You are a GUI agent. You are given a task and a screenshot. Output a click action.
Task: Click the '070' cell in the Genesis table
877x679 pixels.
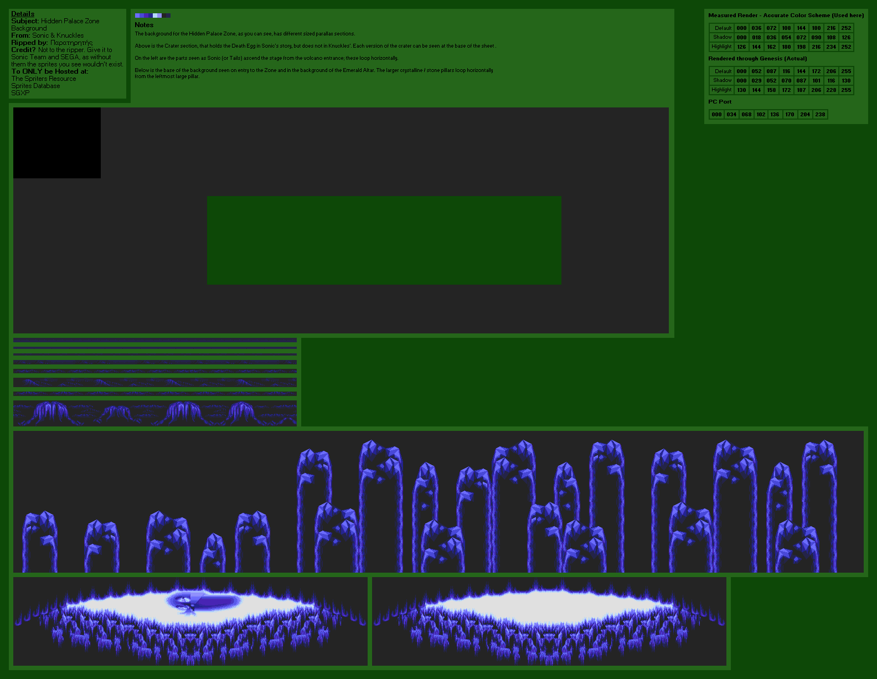(x=786, y=81)
